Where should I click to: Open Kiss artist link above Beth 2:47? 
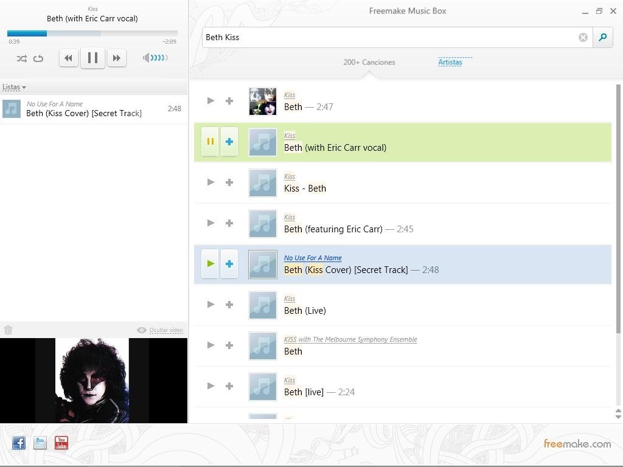tap(290, 95)
